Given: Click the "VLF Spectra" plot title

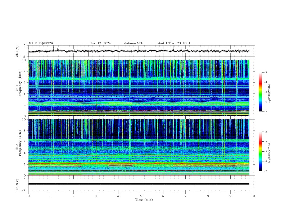Looking at the screenshot, I should 41,43.
